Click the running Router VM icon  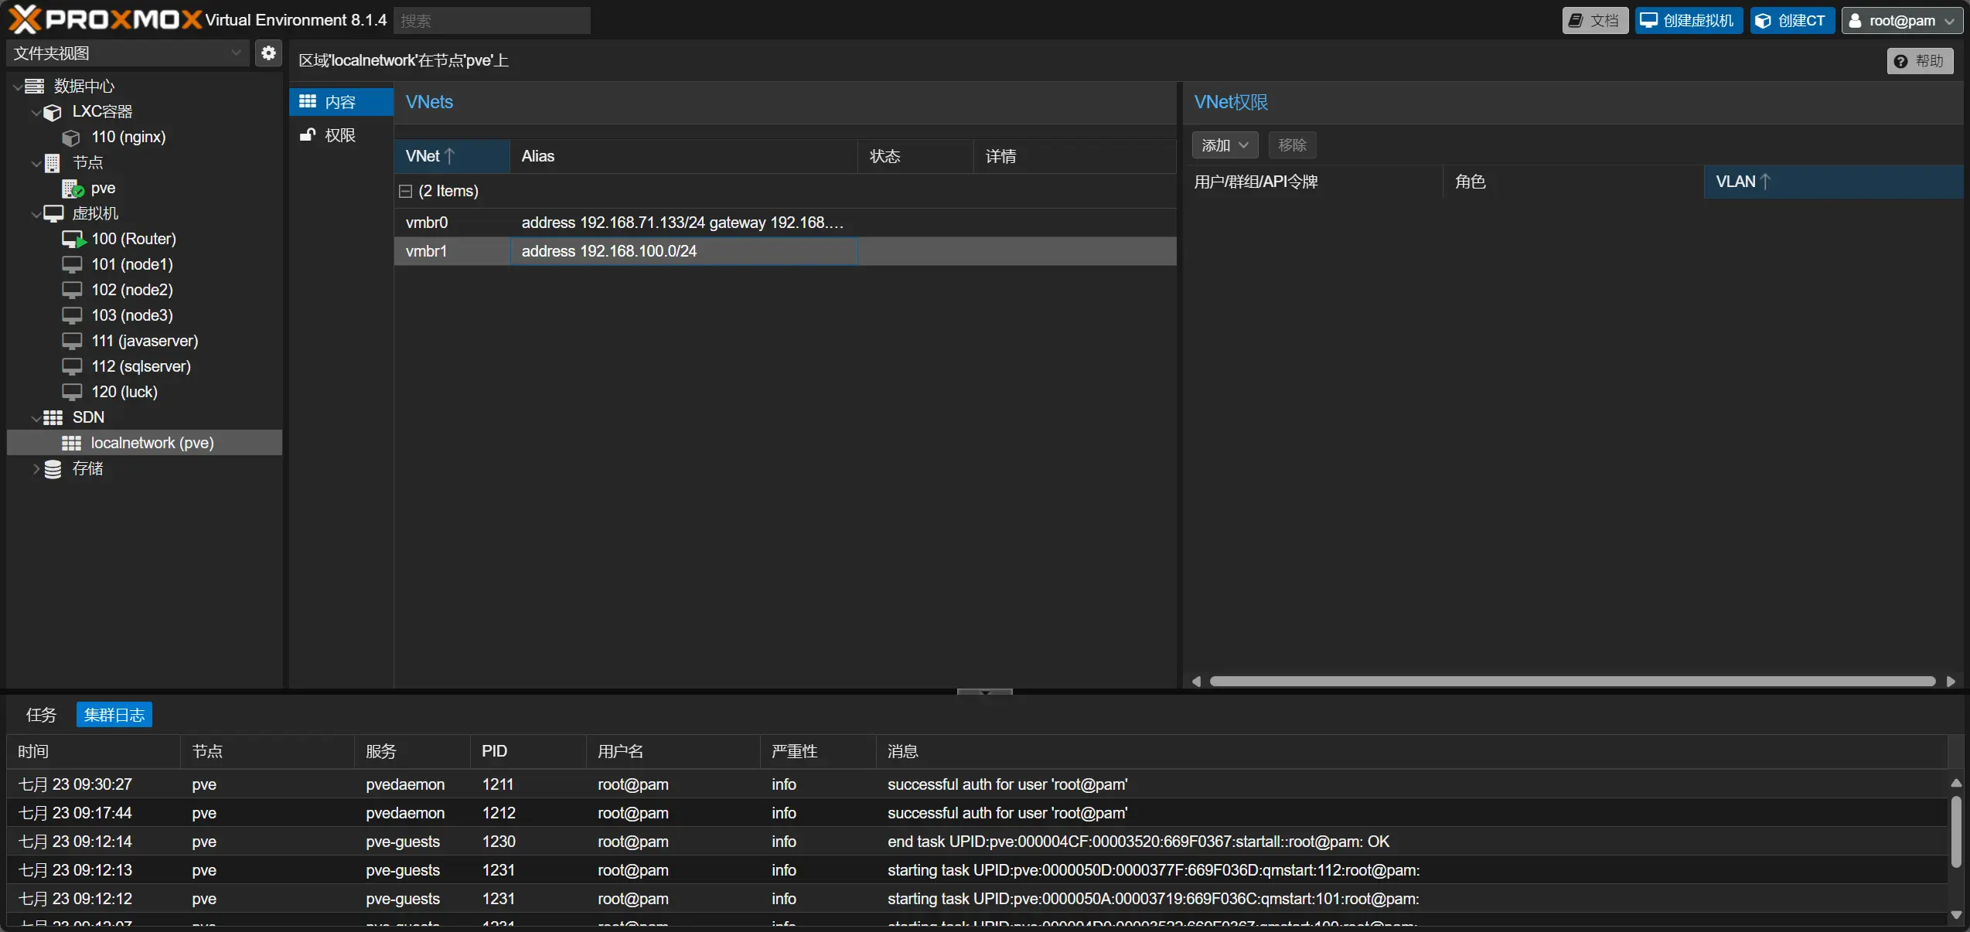73,239
